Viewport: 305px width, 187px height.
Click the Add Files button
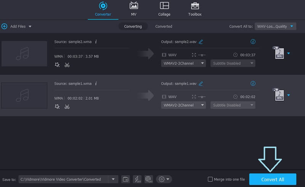click(x=18, y=26)
